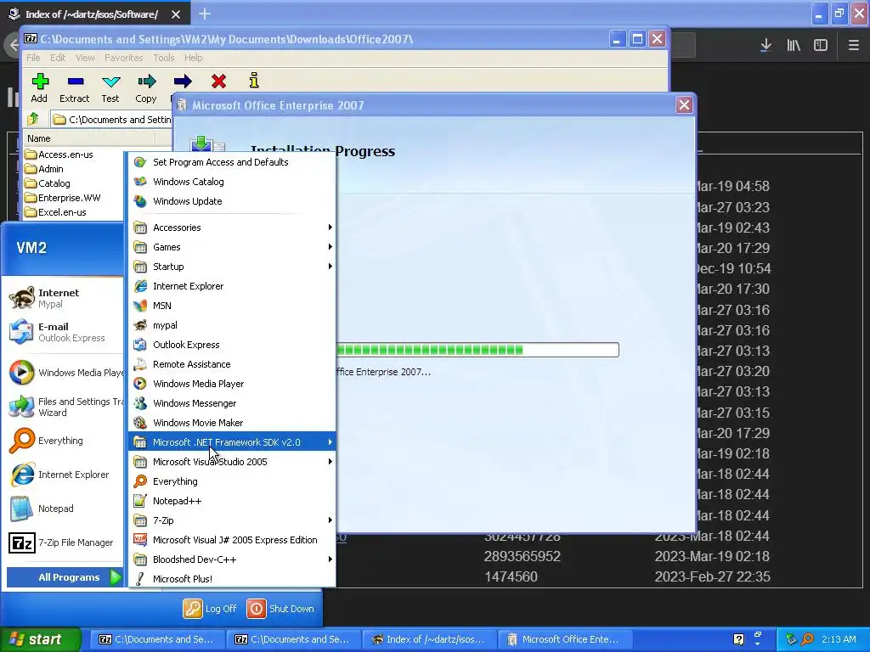This screenshot has height=652, width=870.
Task: Open a new browser tab
Action: pos(205,14)
